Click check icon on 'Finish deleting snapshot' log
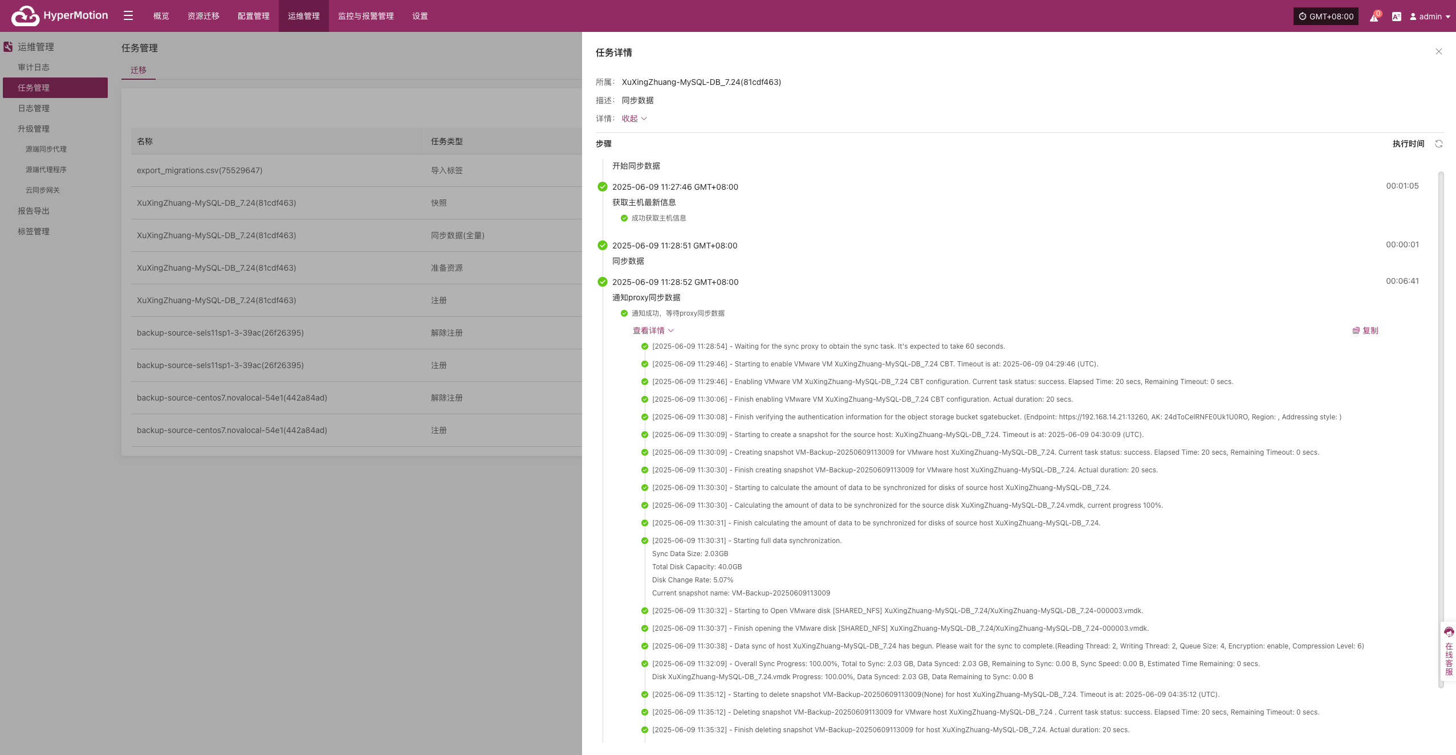The width and height of the screenshot is (1456, 755). coord(645,730)
